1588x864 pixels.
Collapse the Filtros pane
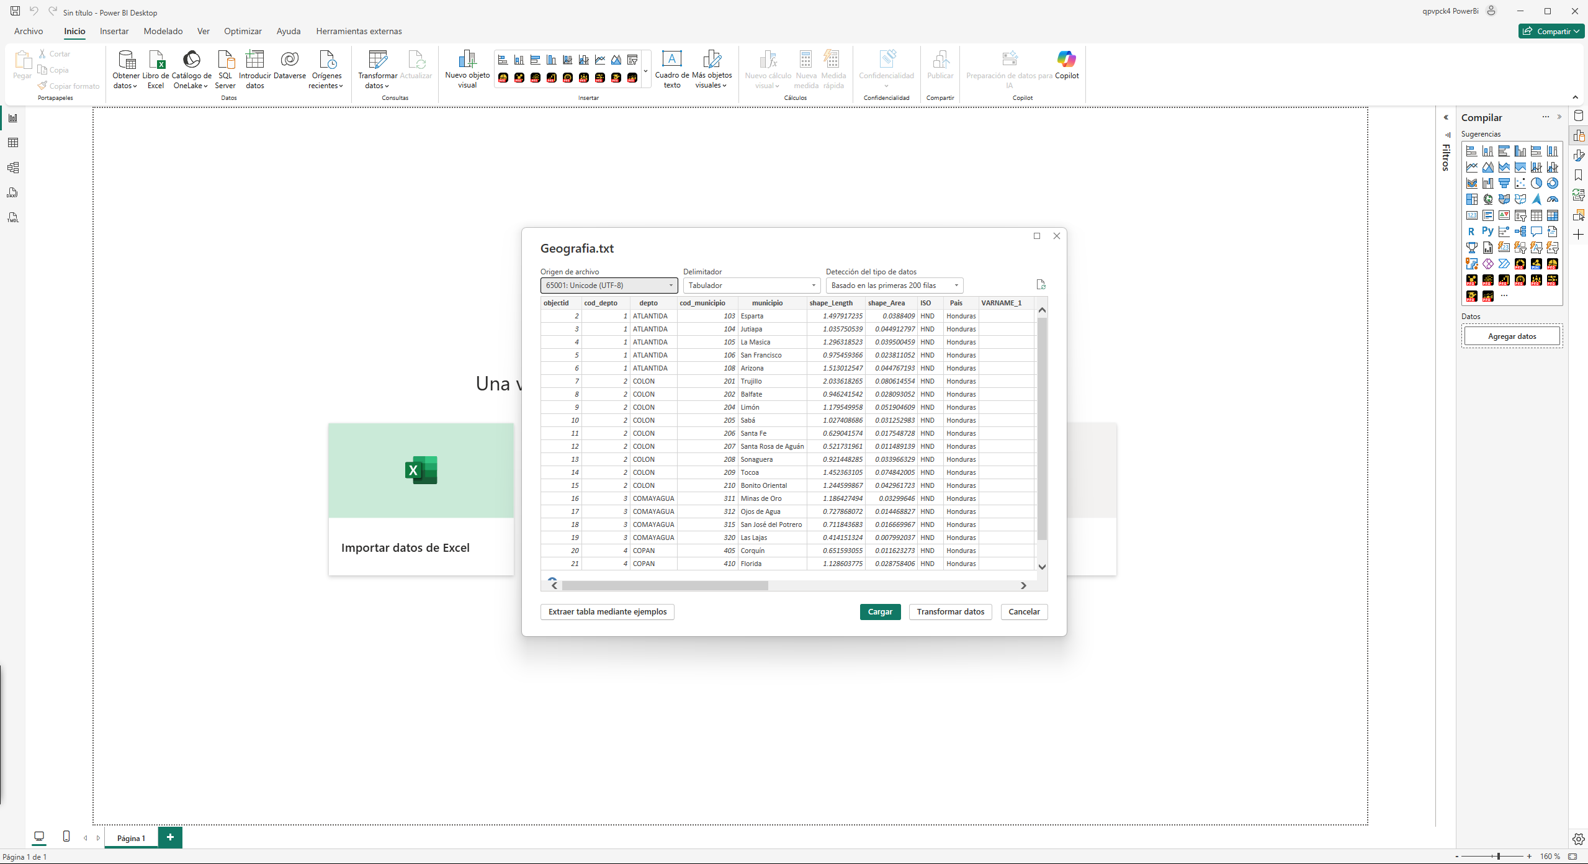click(1446, 117)
